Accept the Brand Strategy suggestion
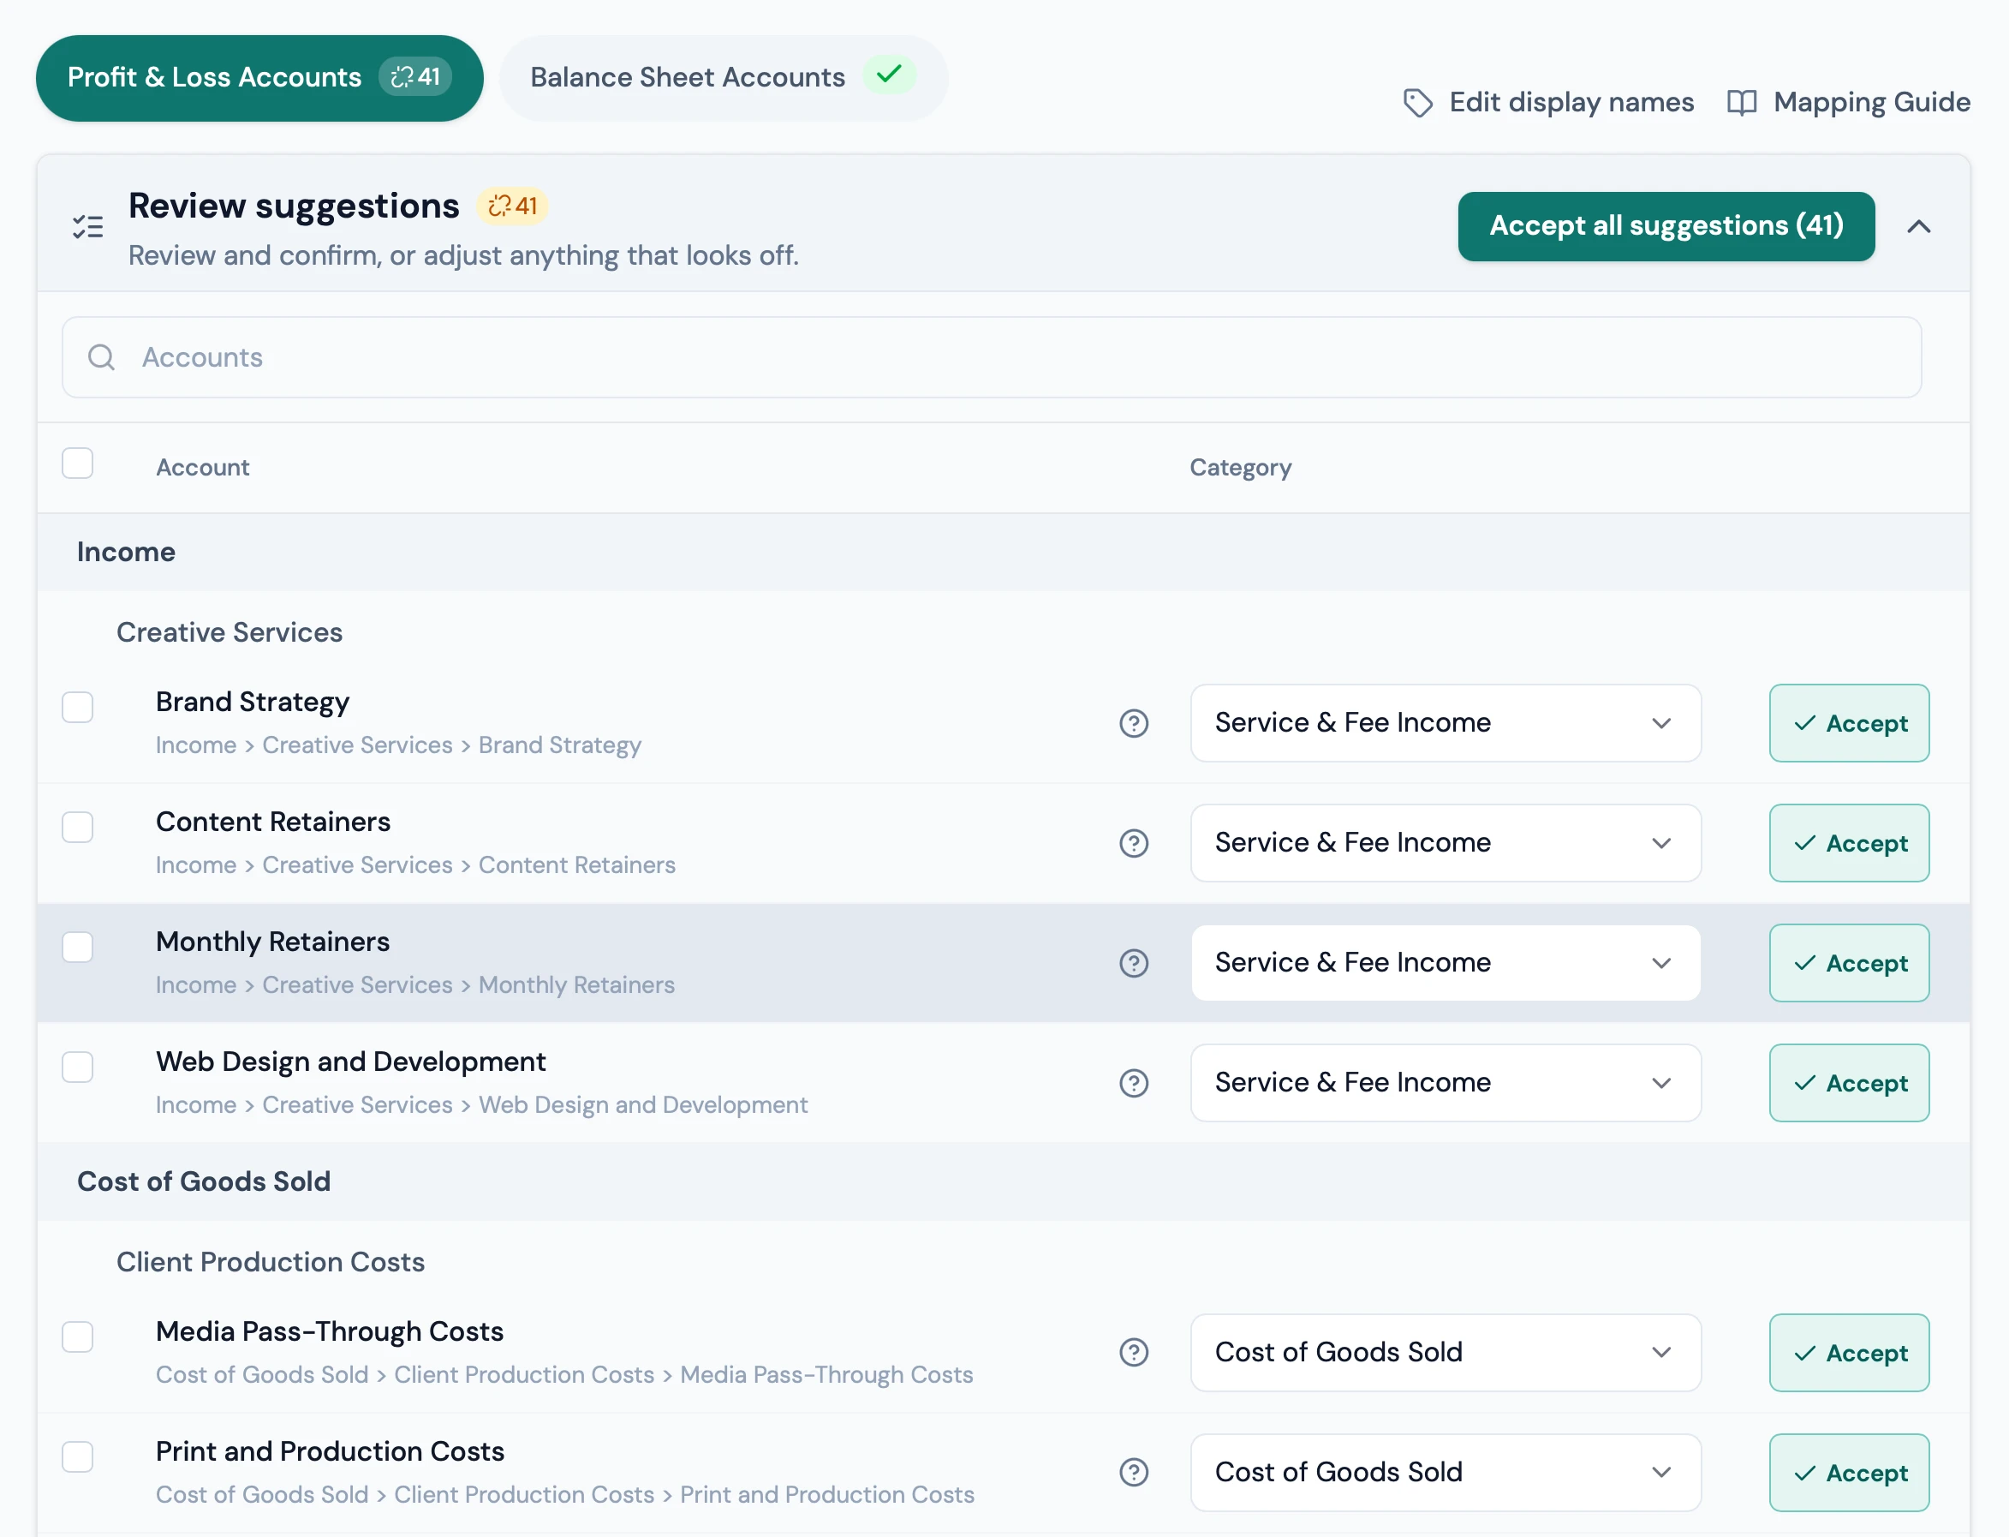 [1848, 723]
